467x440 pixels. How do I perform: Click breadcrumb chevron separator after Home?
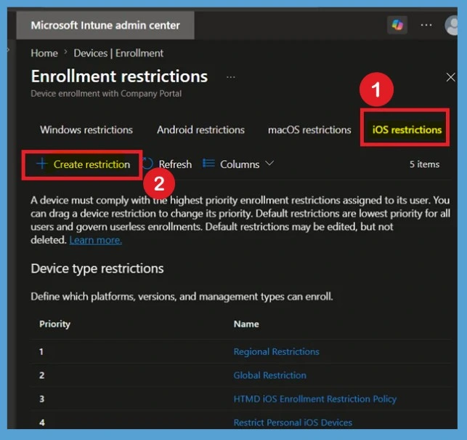[66, 53]
